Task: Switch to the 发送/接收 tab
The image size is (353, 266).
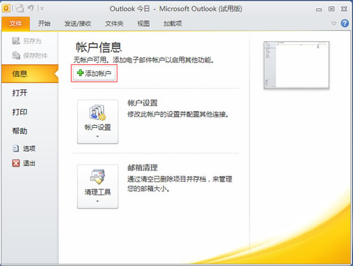Action: (78, 24)
